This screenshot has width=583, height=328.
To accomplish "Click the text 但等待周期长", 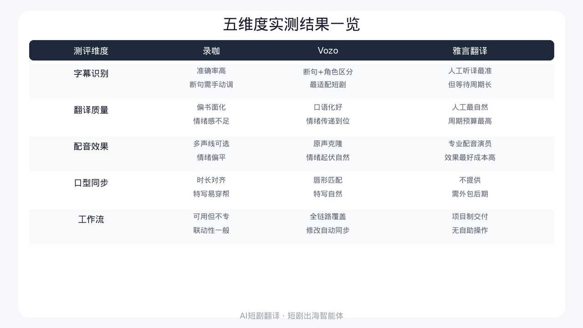I will [x=470, y=84].
